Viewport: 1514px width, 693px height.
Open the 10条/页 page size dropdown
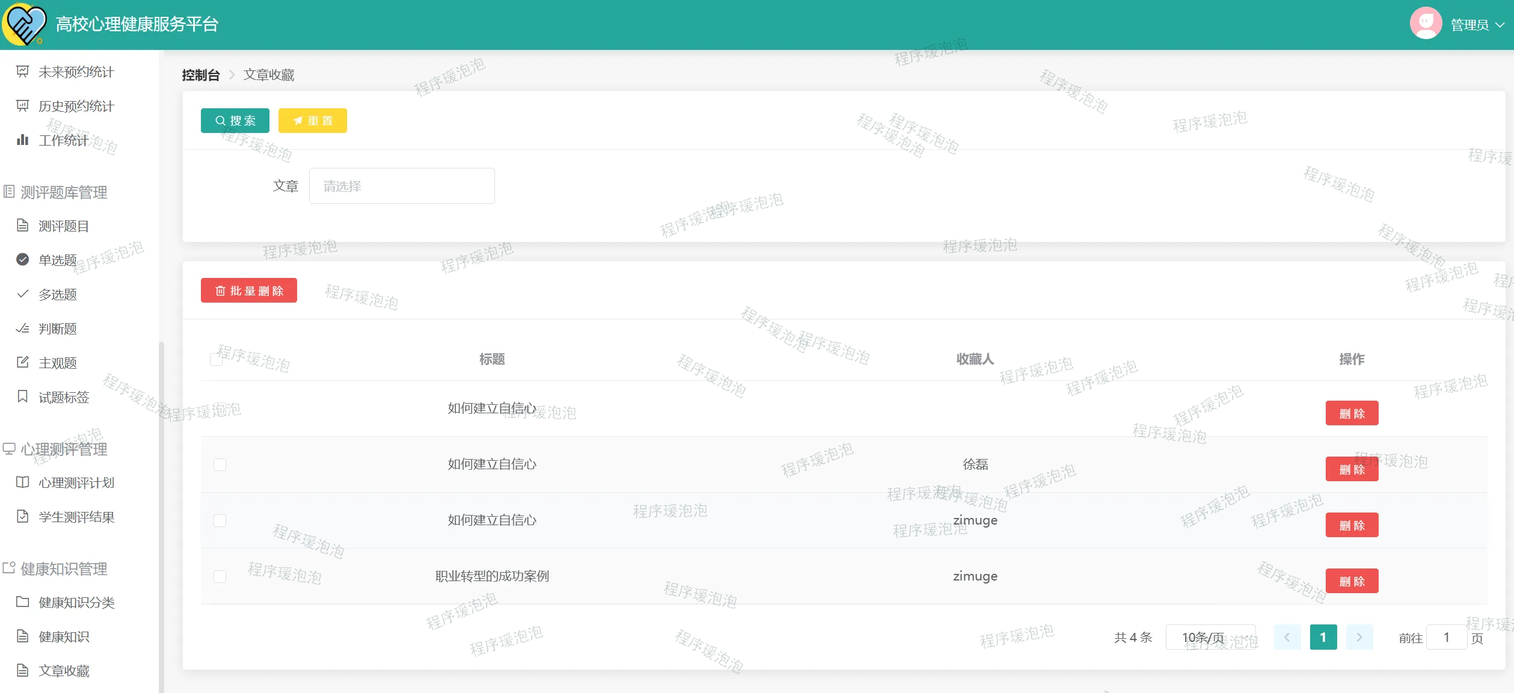pyautogui.click(x=1210, y=637)
